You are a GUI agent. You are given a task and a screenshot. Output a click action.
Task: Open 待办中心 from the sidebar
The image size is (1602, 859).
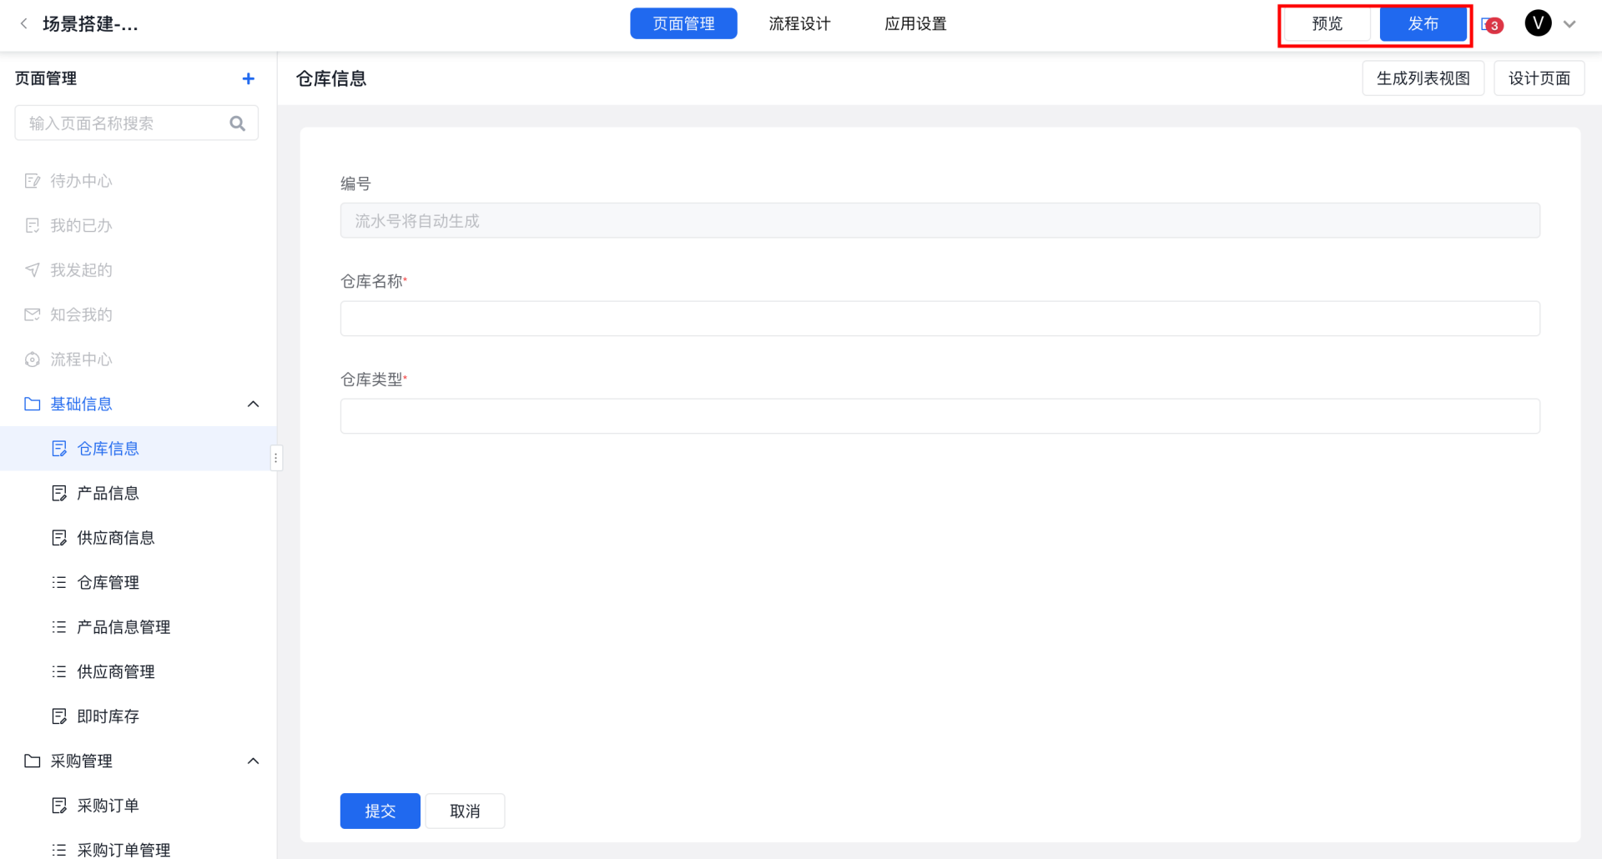coord(81,181)
